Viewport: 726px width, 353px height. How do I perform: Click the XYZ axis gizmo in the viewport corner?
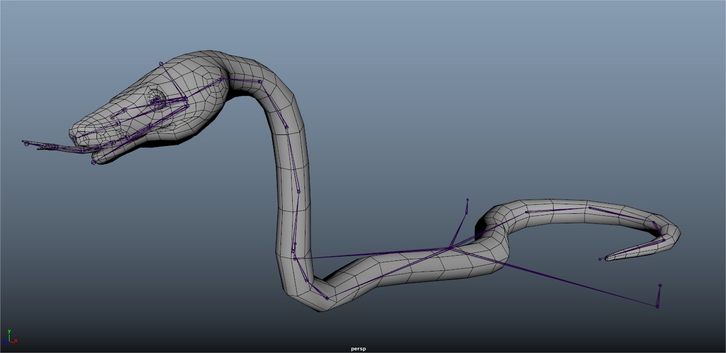coord(9,337)
